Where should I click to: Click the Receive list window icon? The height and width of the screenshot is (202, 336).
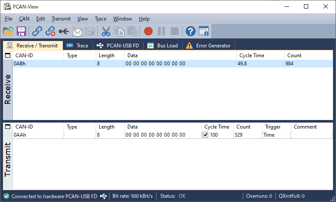click(8, 56)
